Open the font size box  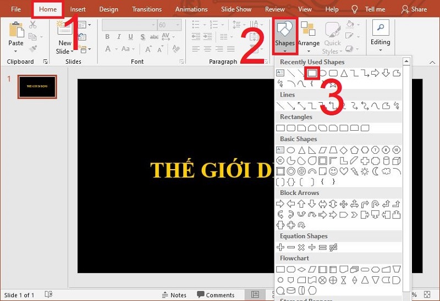point(169,25)
